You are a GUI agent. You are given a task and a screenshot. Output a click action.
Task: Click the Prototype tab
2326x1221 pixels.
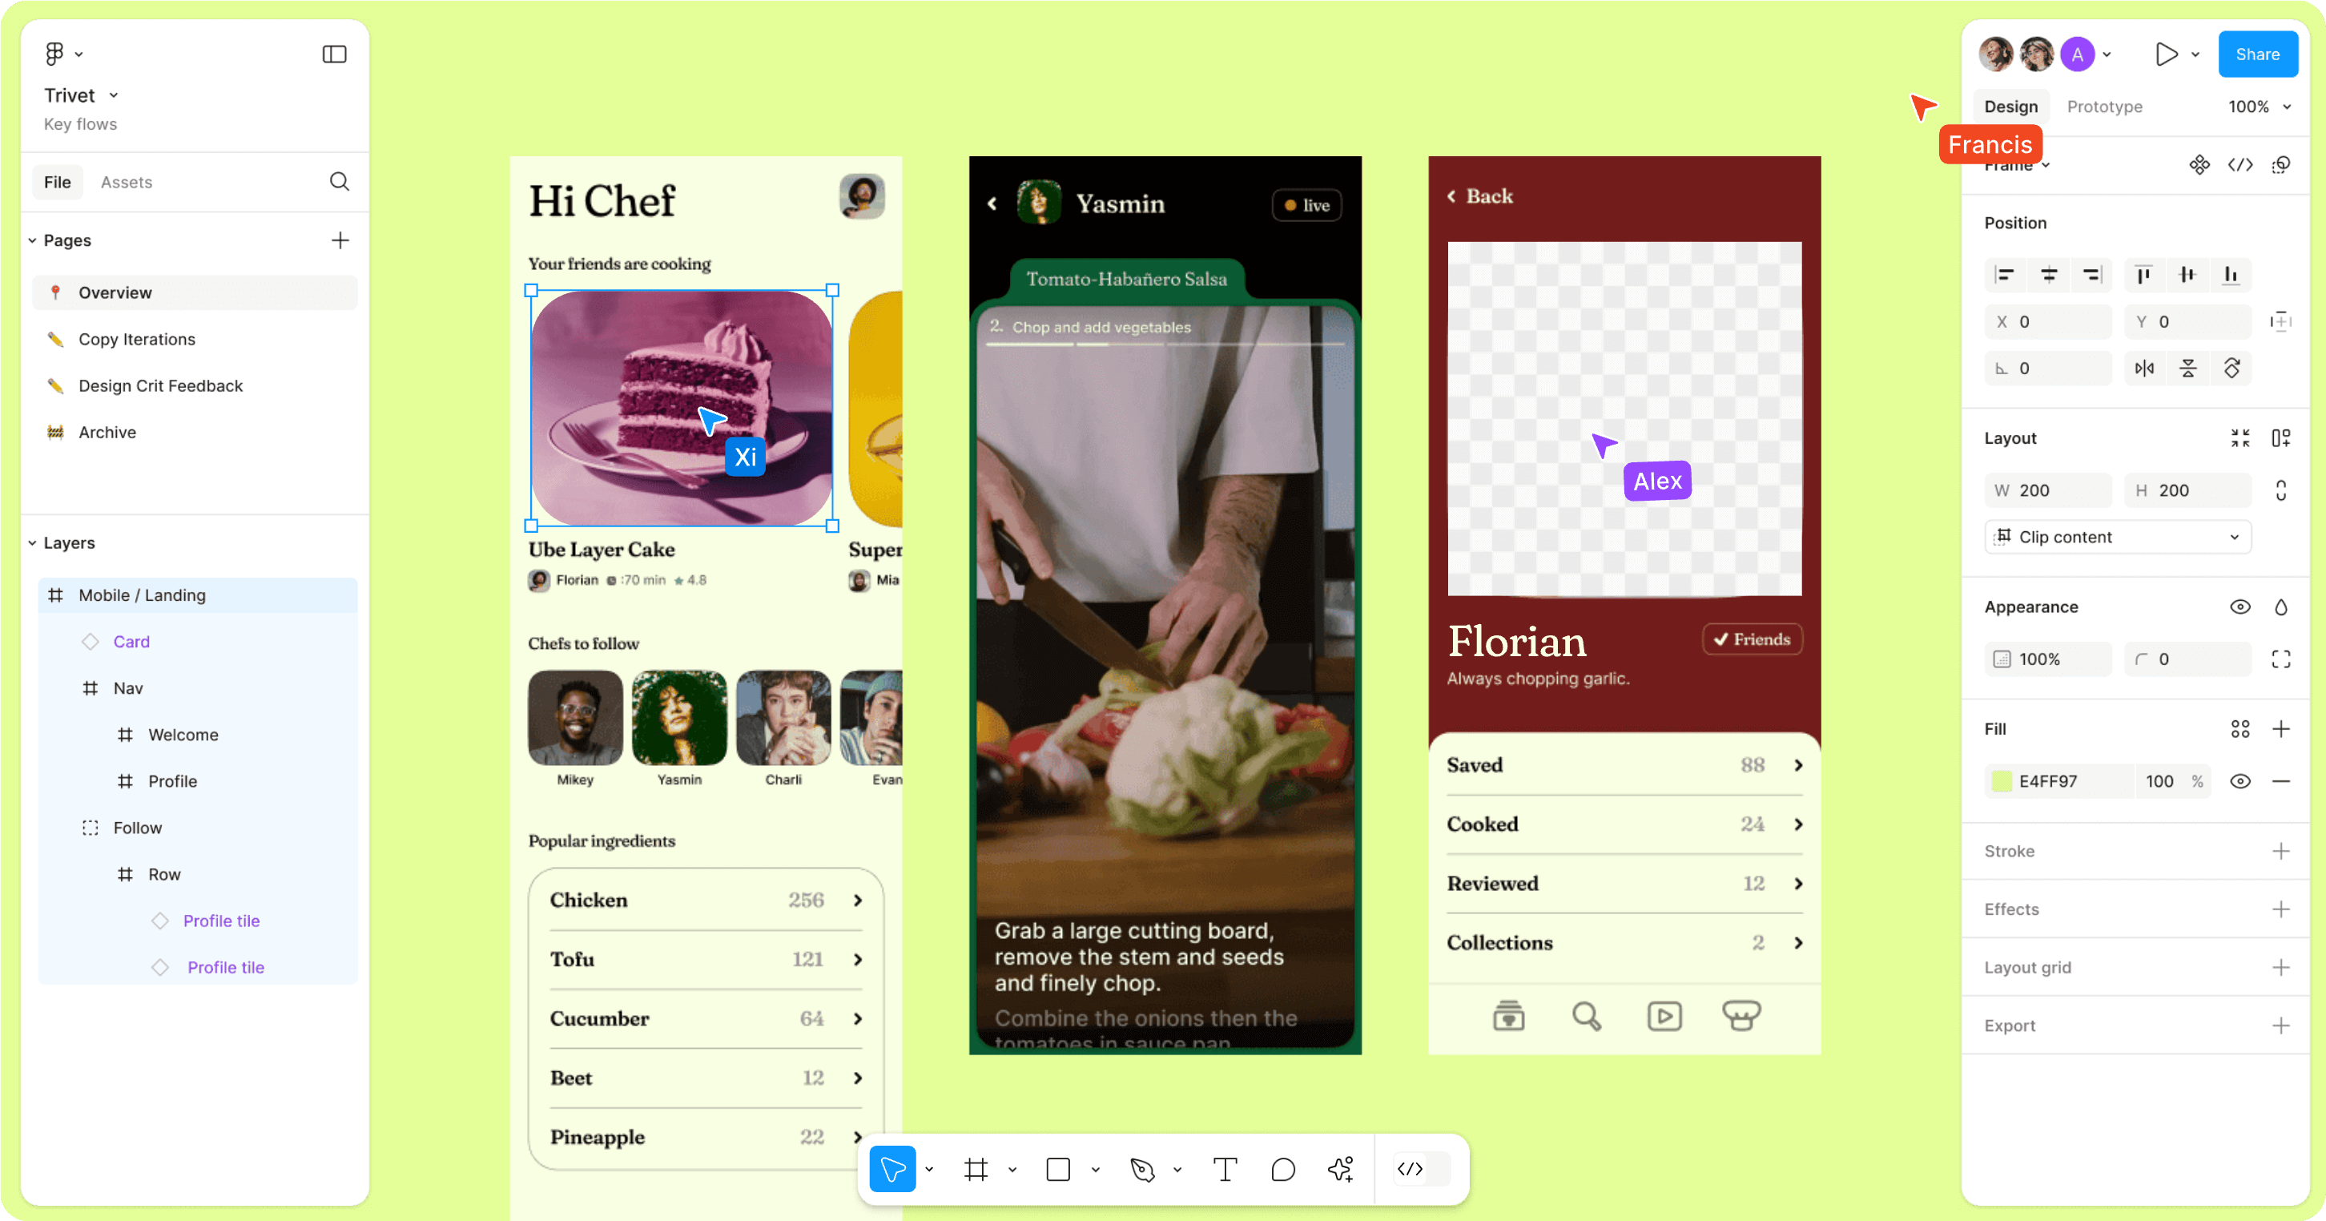pyautogui.click(x=2103, y=107)
